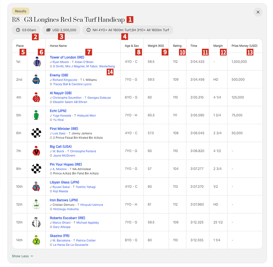Image resolution: width=273 pixels, height=267 pixels.
Task: Click Skazino (FR) yellow-green silks icon
Action: (x=36, y=240)
